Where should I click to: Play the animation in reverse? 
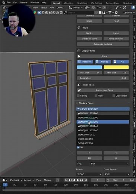tap(74, 180)
